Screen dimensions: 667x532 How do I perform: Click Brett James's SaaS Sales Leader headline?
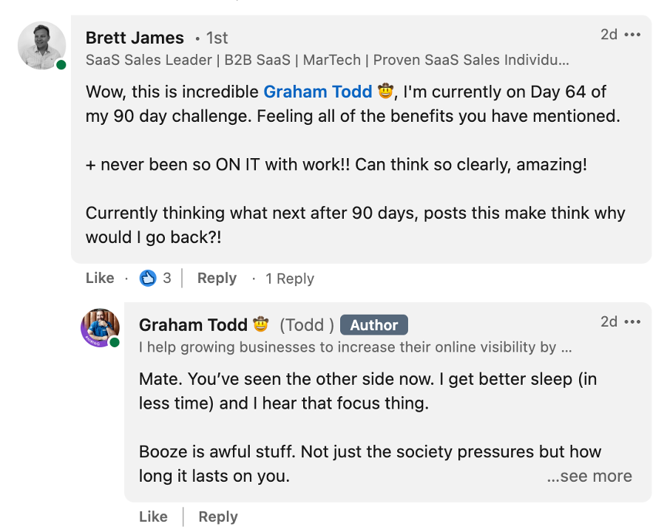pos(327,60)
